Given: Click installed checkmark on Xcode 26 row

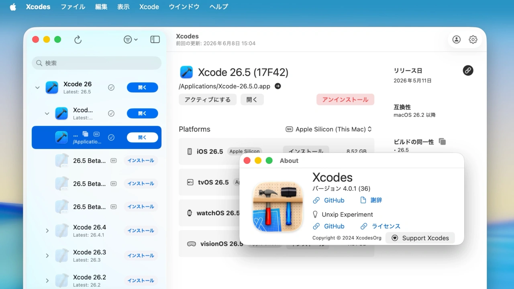Looking at the screenshot, I should click(111, 88).
